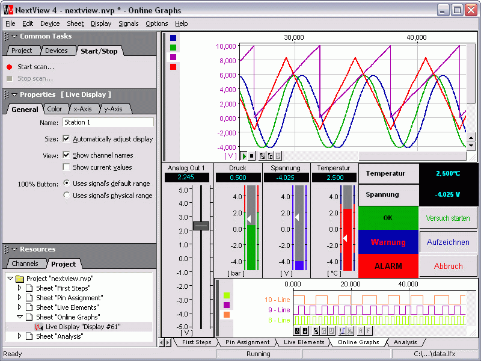The width and height of the screenshot is (481, 361).
Task: Click the NextView application icon in title bar
Action: pos(8,10)
